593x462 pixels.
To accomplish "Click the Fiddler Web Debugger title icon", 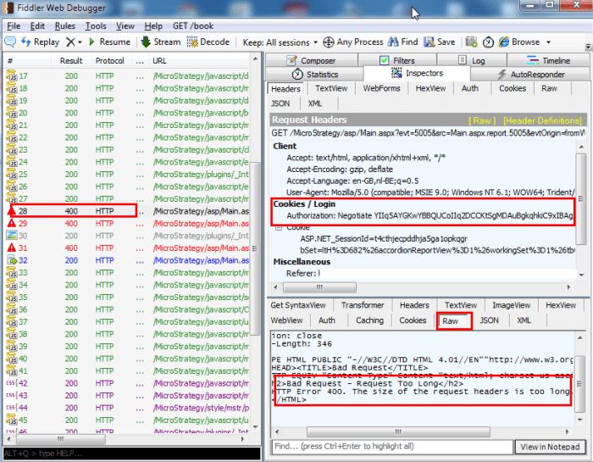I will (x=9, y=8).
